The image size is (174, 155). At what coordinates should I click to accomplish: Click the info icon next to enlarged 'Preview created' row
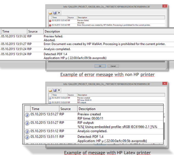pos(27,115)
